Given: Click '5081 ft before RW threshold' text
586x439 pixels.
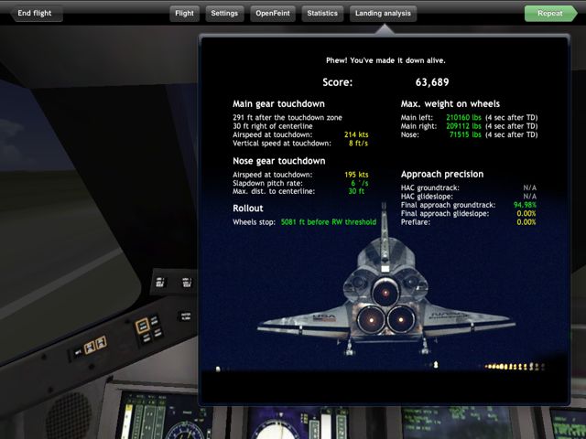Looking at the screenshot, I should click(x=329, y=222).
